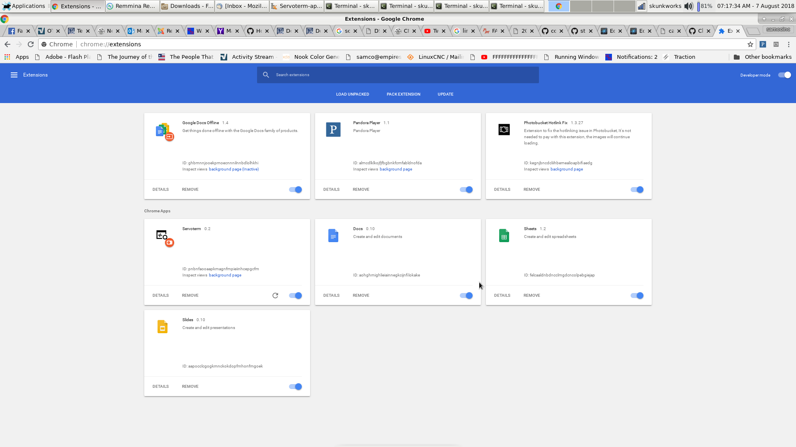Screen dimensions: 796x447
Task: Open the Extensions hamburger menu
Action: point(14,75)
